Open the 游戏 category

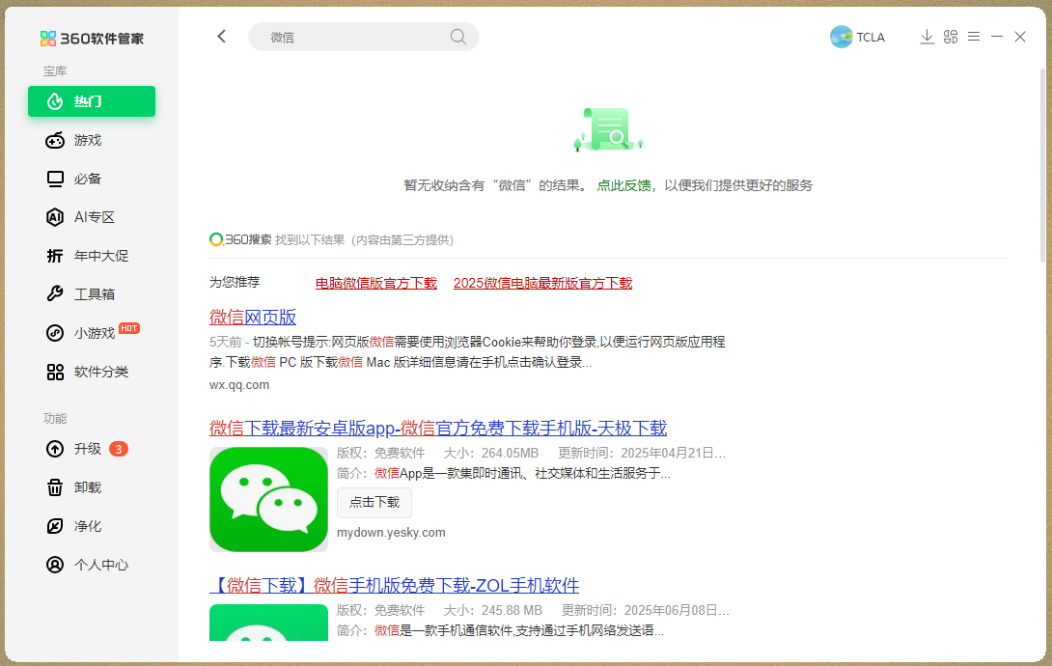coord(92,140)
